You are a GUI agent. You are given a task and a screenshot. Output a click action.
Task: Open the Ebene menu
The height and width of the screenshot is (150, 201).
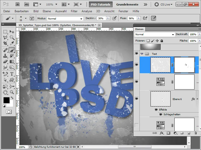click(47, 11)
